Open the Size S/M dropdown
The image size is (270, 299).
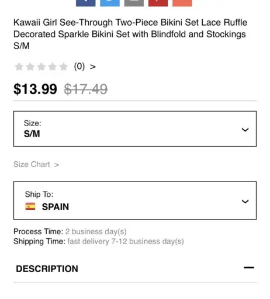pos(135,128)
